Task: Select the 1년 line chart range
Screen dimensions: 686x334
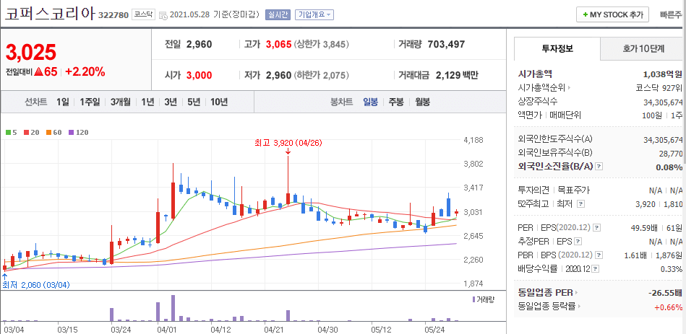Action: [x=147, y=102]
